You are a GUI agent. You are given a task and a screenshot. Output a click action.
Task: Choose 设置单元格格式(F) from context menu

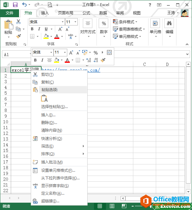point(59,170)
